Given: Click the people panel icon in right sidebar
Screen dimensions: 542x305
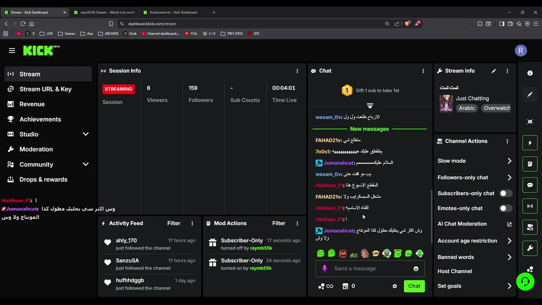Looking at the screenshot, I should [530, 227].
